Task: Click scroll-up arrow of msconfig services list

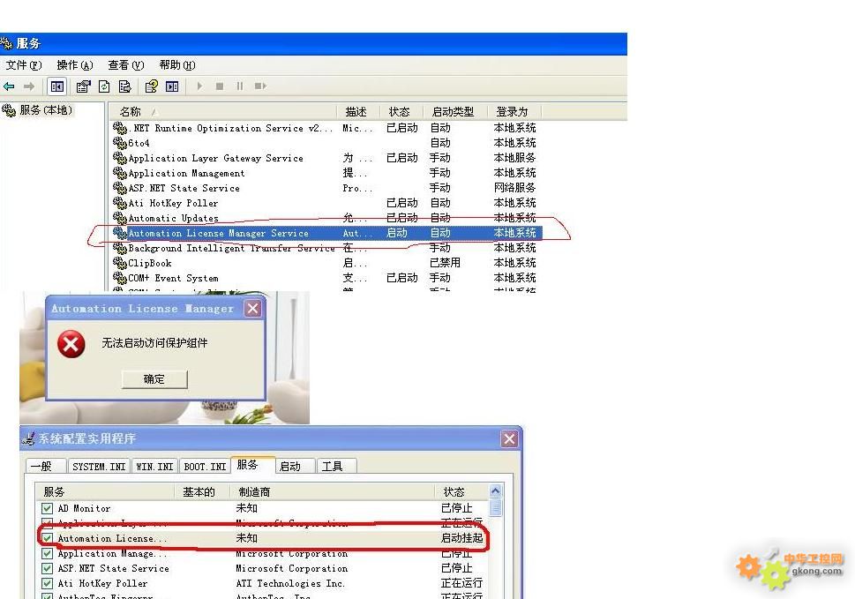Action: tap(496, 491)
